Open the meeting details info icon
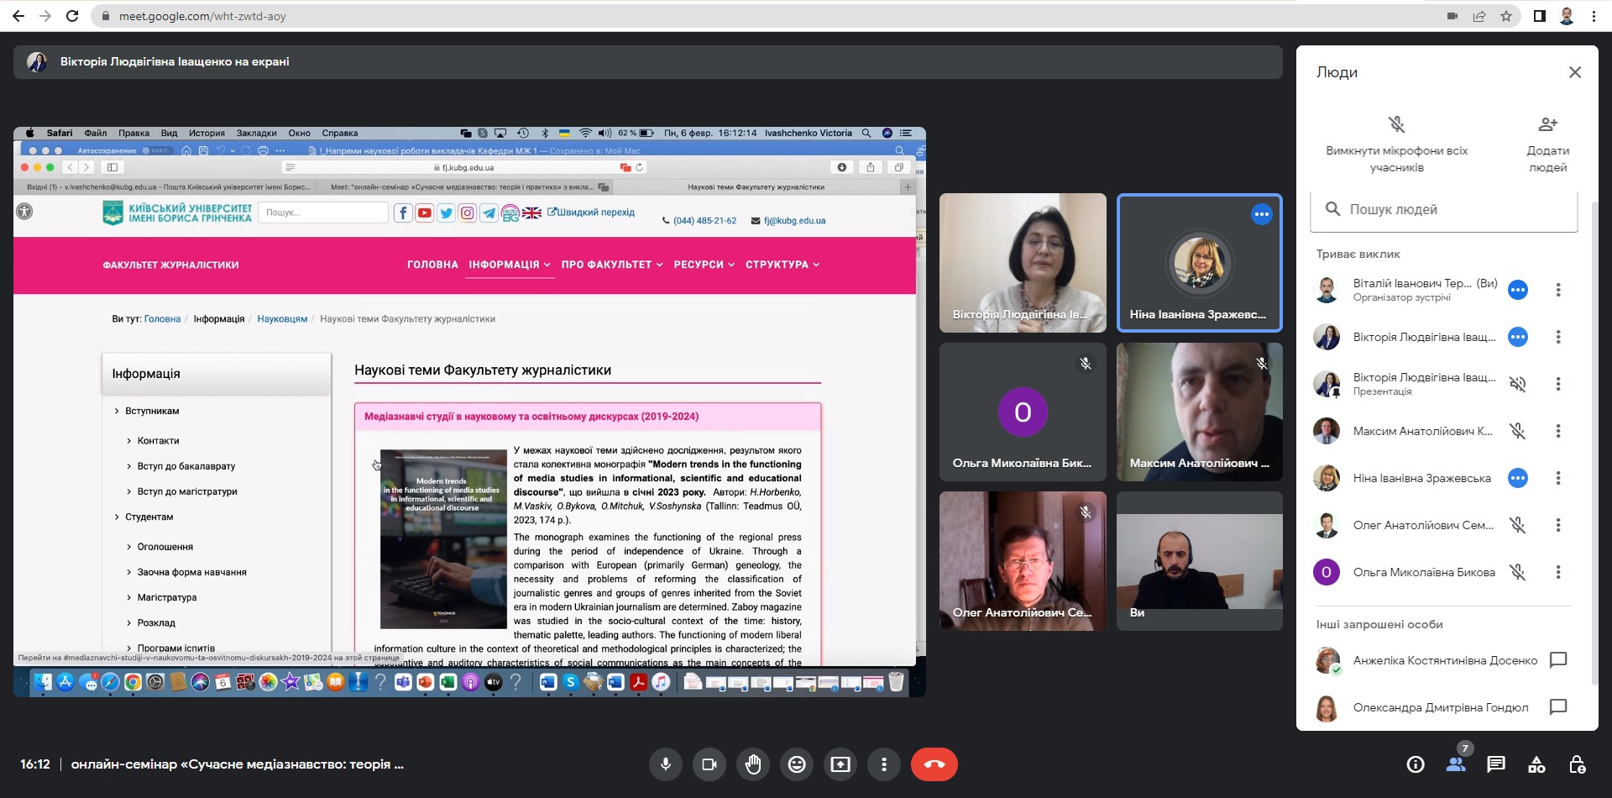The height and width of the screenshot is (798, 1612). click(1416, 764)
